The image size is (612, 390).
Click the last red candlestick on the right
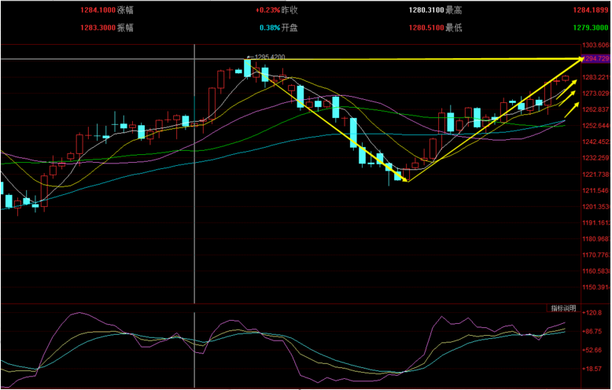(x=565, y=78)
